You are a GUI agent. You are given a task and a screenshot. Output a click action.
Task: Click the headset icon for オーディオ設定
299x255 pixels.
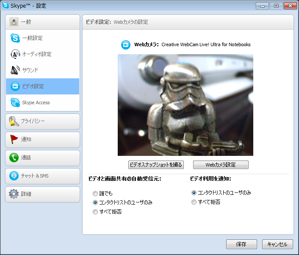(15, 54)
